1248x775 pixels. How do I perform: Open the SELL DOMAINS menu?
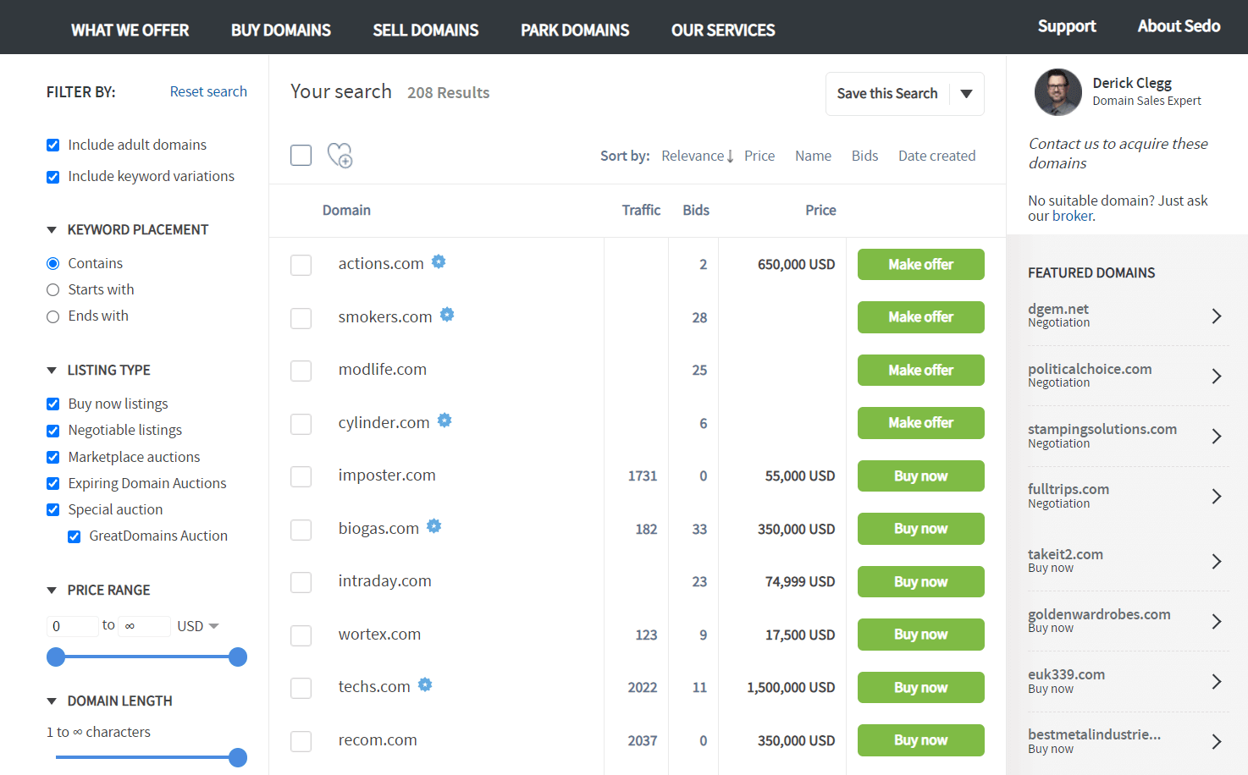click(x=426, y=29)
